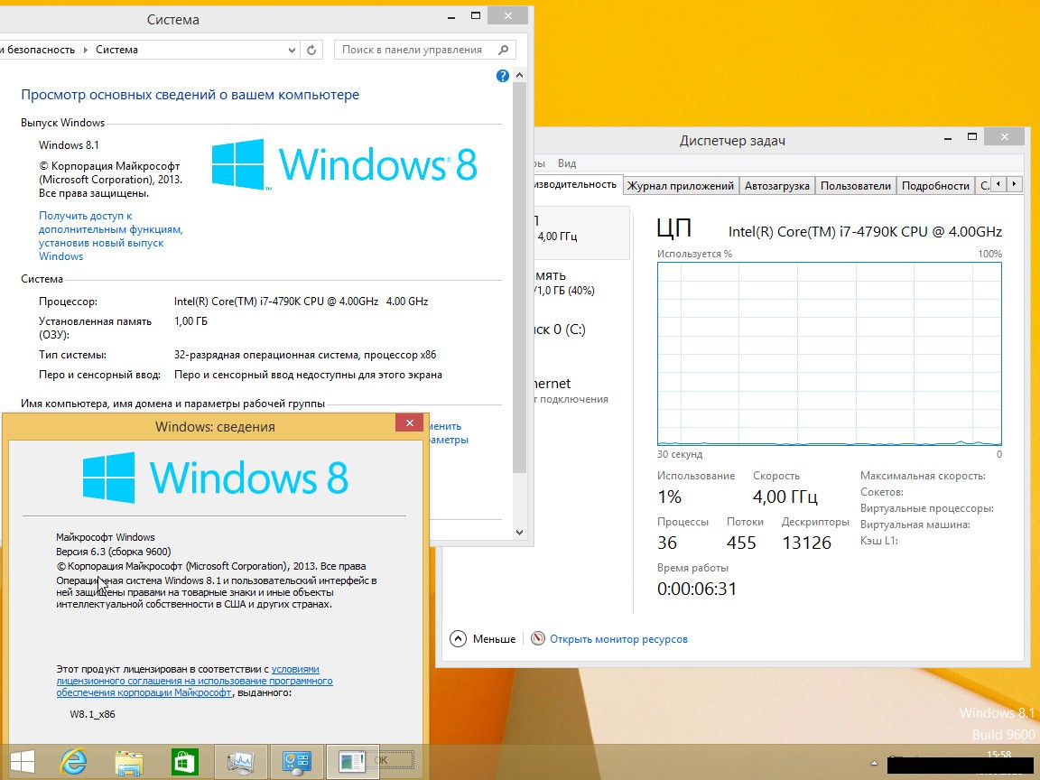Open the Вид menu
This screenshot has width=1040, height=780.
(x=567, y=163)
